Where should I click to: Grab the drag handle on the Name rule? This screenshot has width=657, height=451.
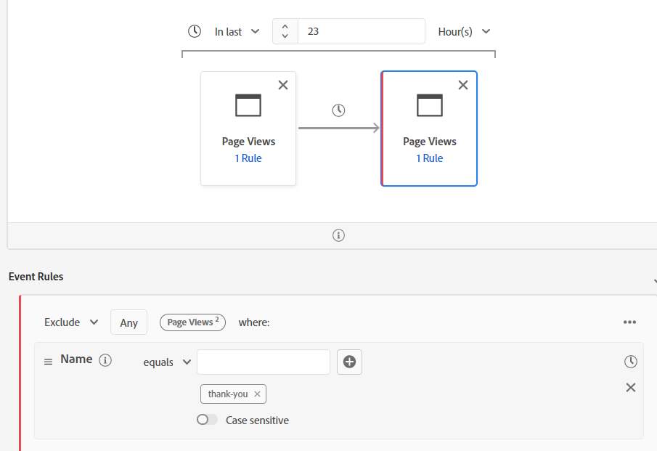(48, 360)
